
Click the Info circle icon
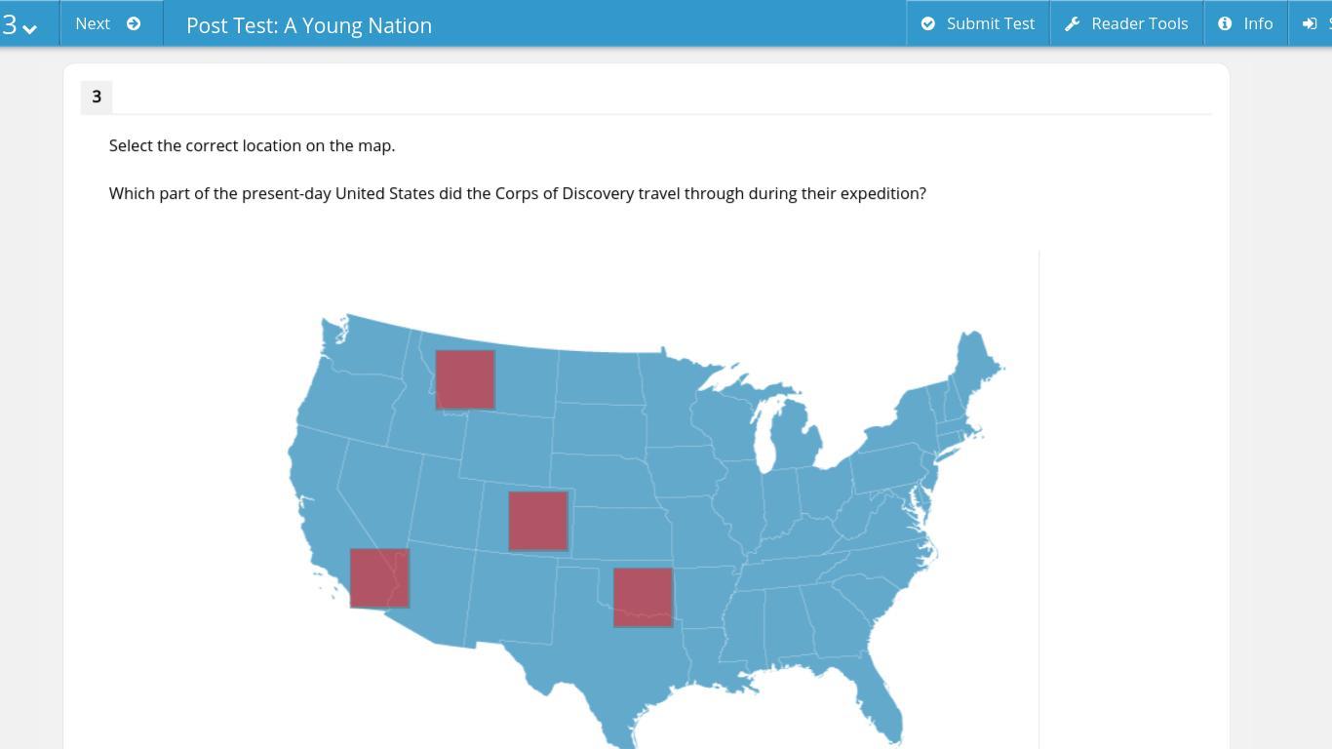coord(1225,23)
